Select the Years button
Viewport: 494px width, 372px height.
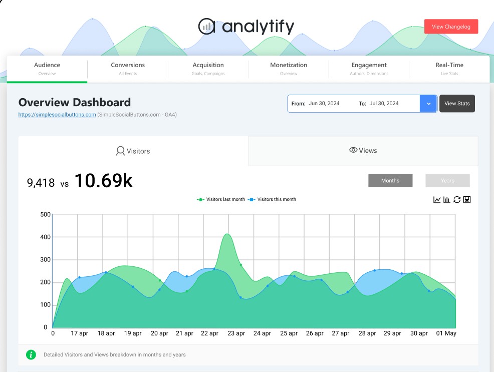pos(447,181)
